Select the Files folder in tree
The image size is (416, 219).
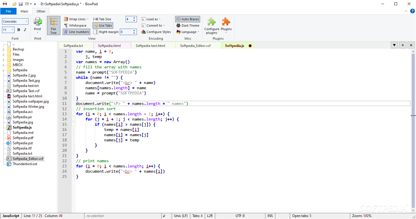coord(16,54)
